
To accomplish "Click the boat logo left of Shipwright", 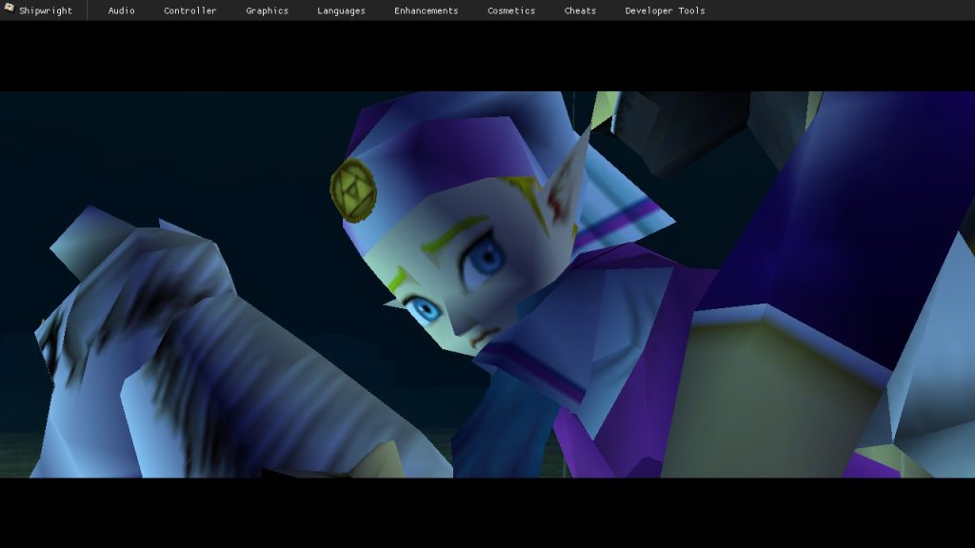I will pyautogui.click(x=9, y=10).
